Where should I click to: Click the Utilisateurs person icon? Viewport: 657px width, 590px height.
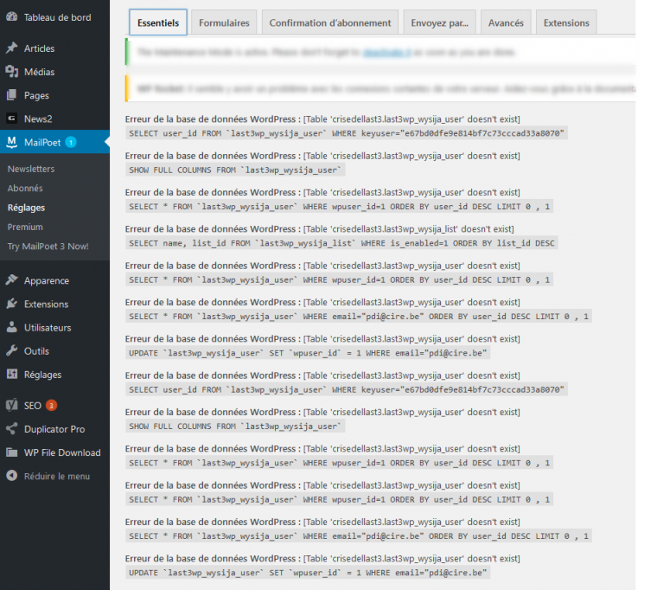(12, 327)
